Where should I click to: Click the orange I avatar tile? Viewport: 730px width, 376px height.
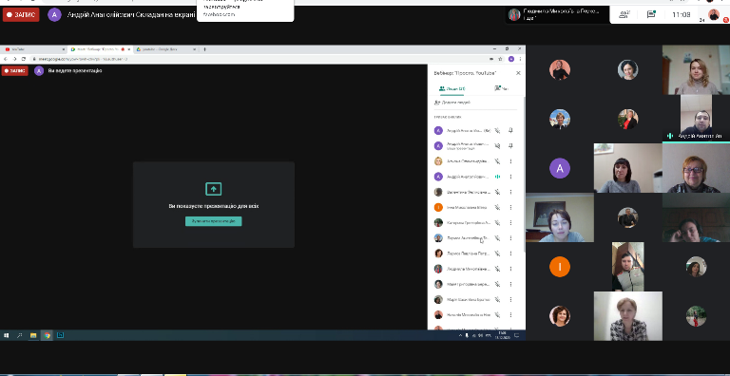point(560,267)
